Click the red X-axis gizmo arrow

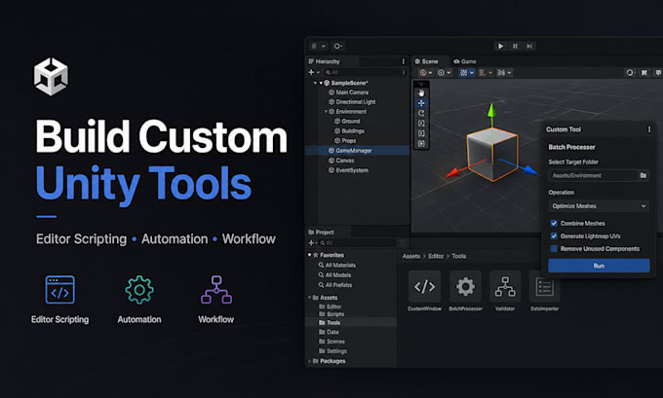click(x=453, y=172)
